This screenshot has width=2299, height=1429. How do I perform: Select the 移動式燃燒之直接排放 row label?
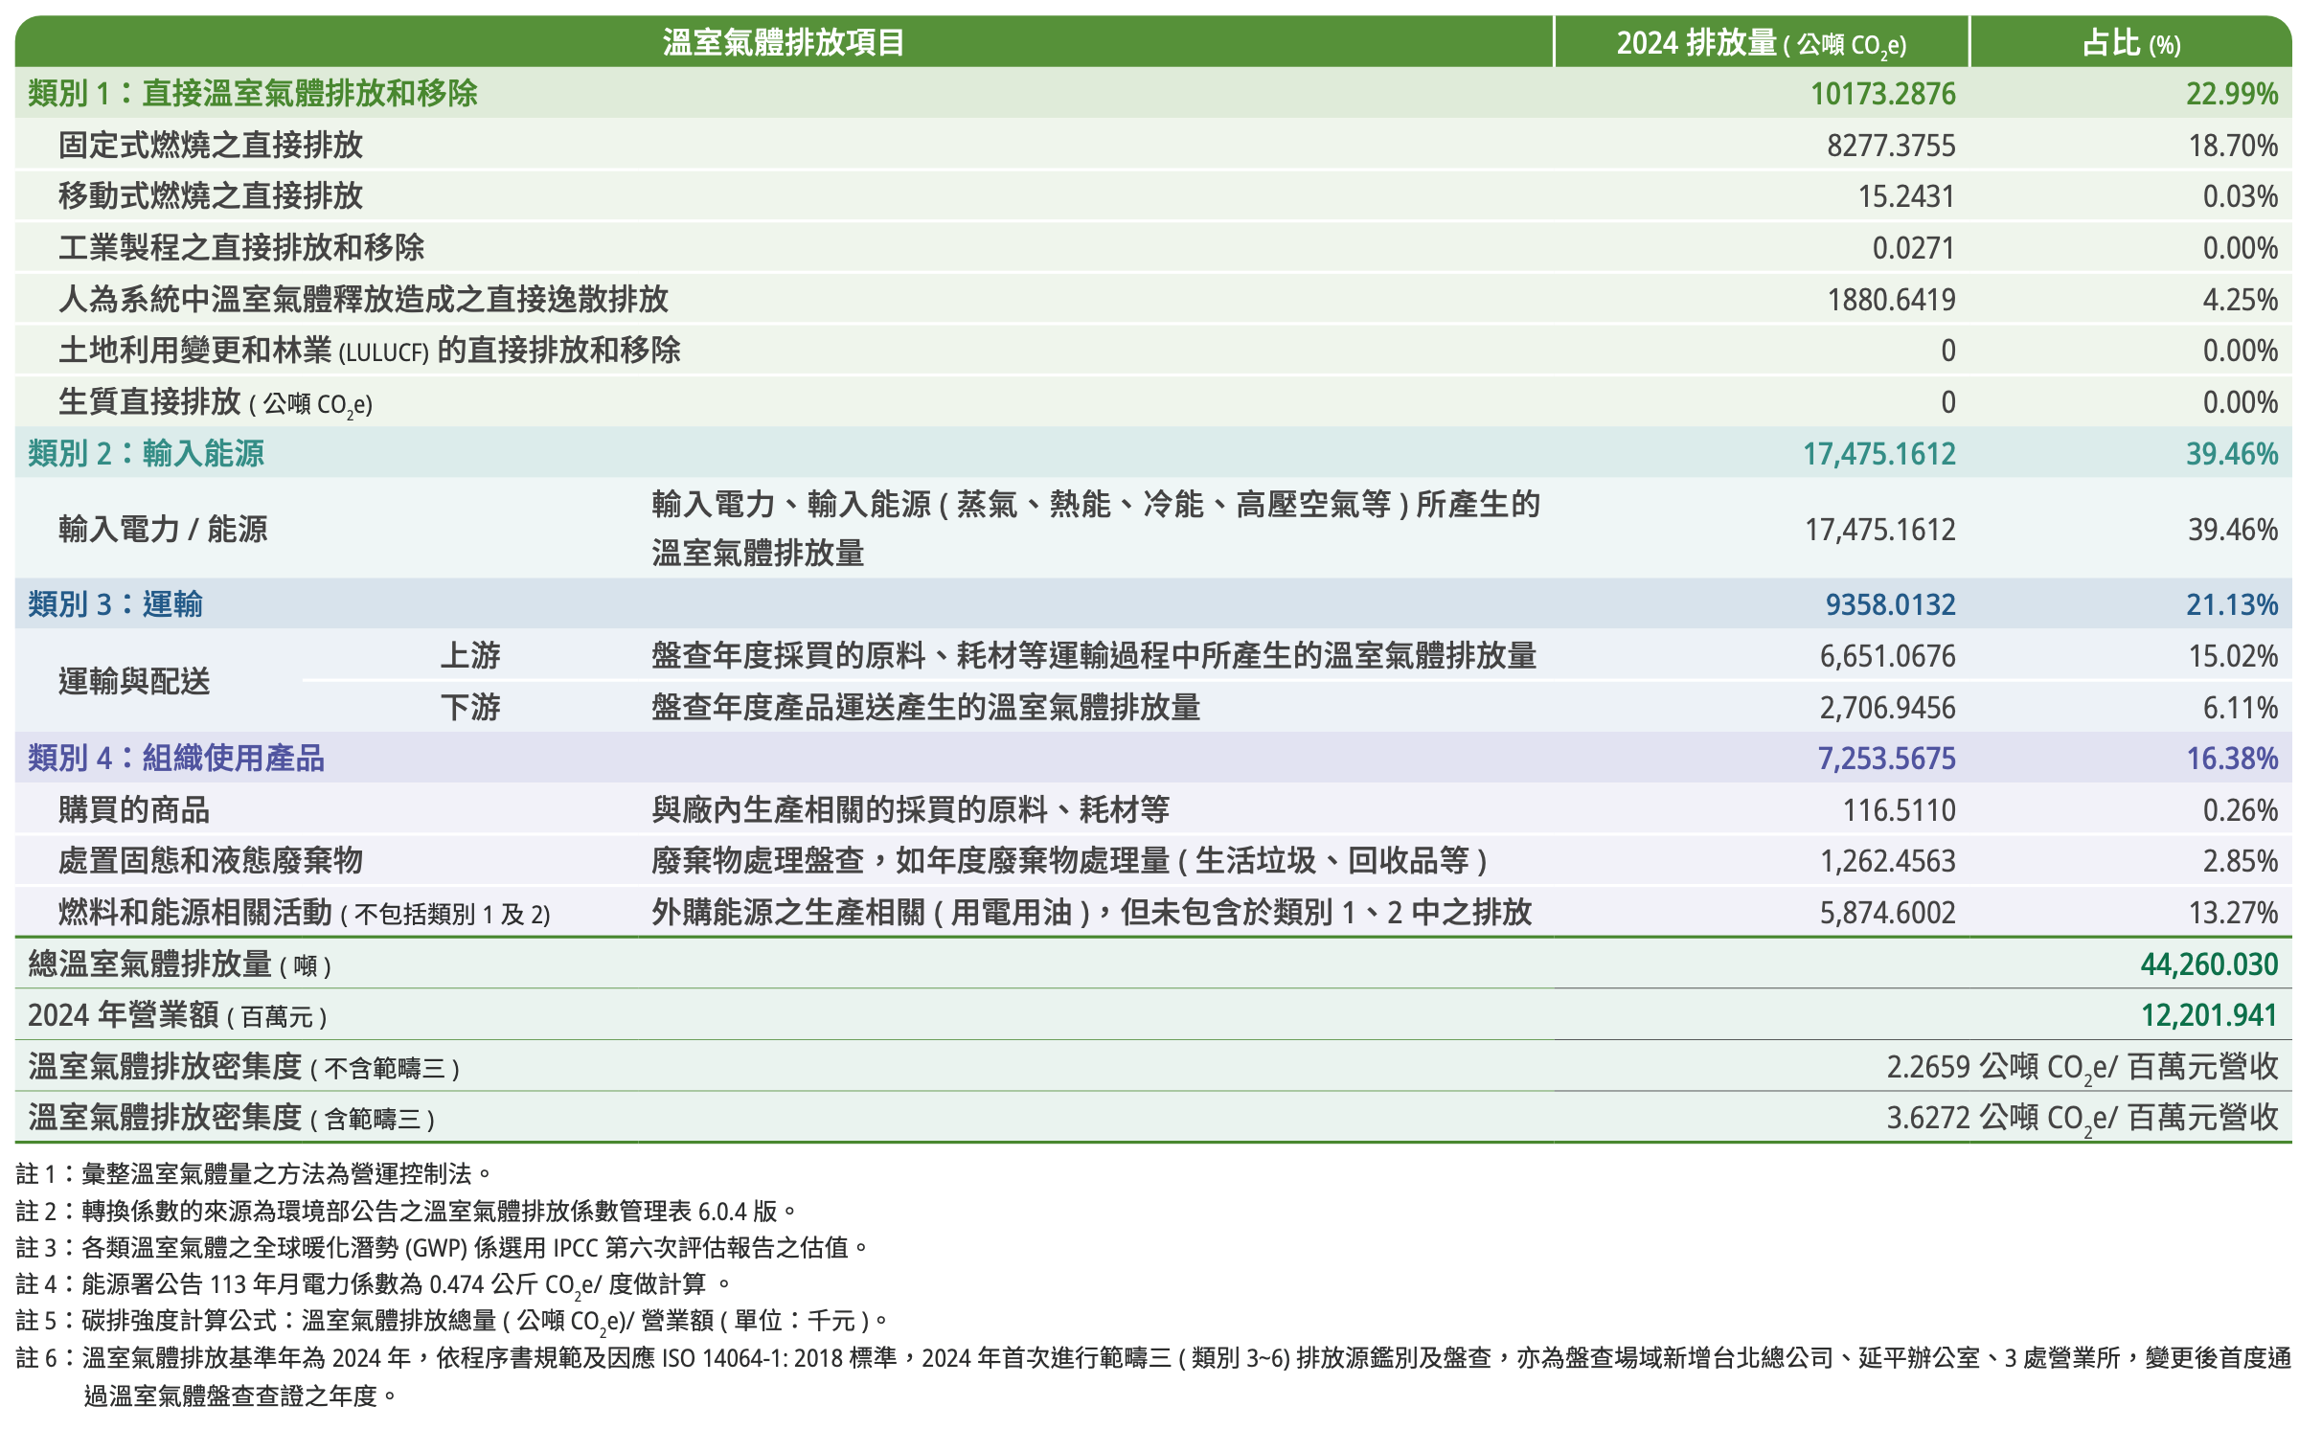(211, 196)
